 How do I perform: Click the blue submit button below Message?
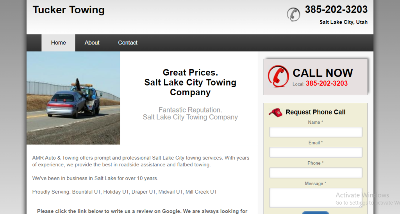[x=316, y=212]
